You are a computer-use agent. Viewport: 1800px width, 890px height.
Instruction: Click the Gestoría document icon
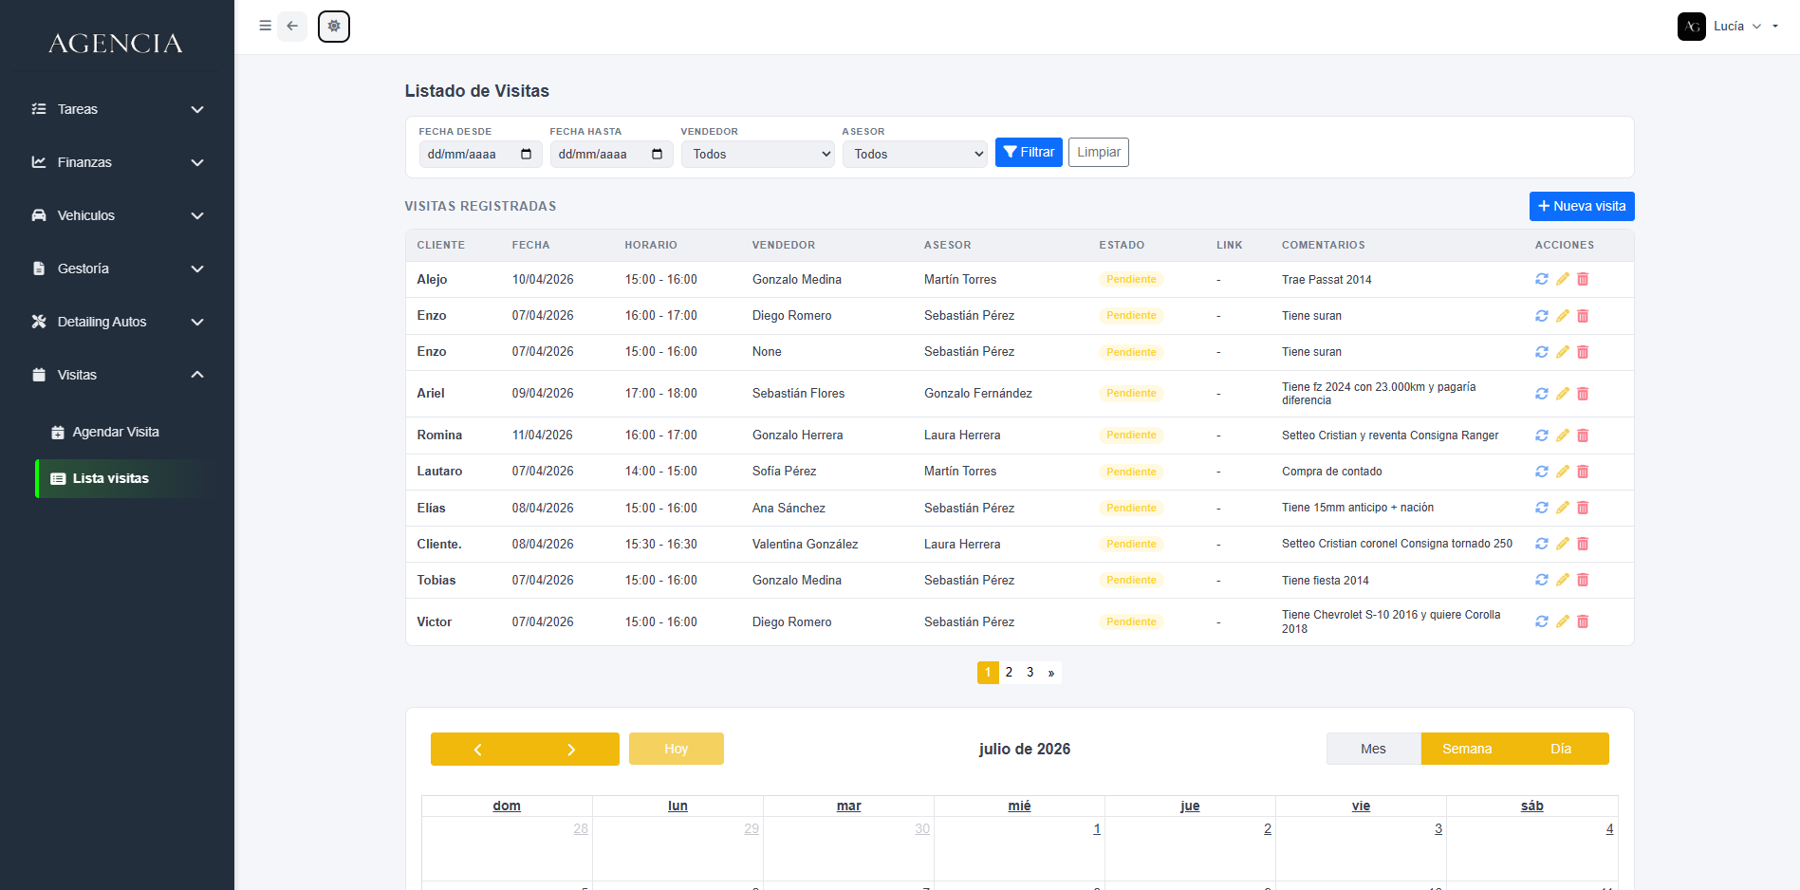[39, 269]
